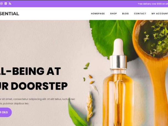Go to the Homepage menu item
Viewport: 168px width, 126px height.
coord(98,14)
